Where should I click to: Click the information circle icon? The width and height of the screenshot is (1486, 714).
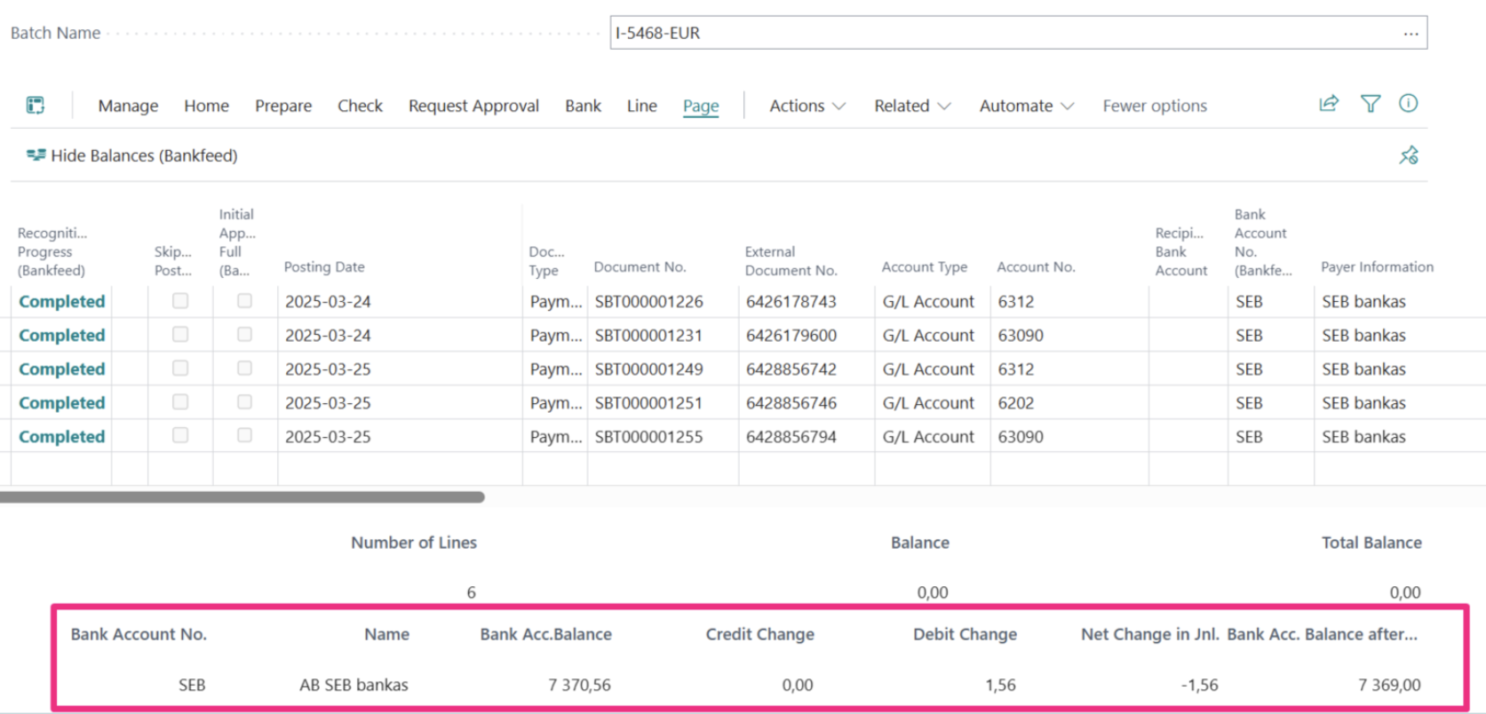click(x=1409, y=104)
